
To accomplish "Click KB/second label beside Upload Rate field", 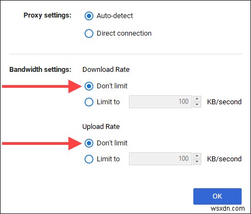I will click(224, 159).
